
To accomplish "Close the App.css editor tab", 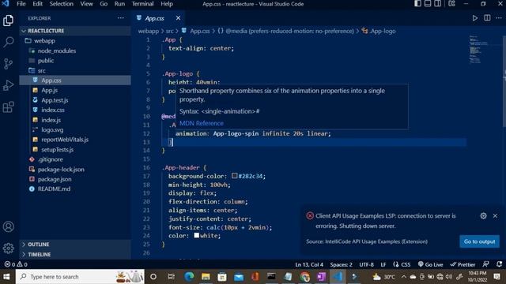I will [x=178, y=18].
